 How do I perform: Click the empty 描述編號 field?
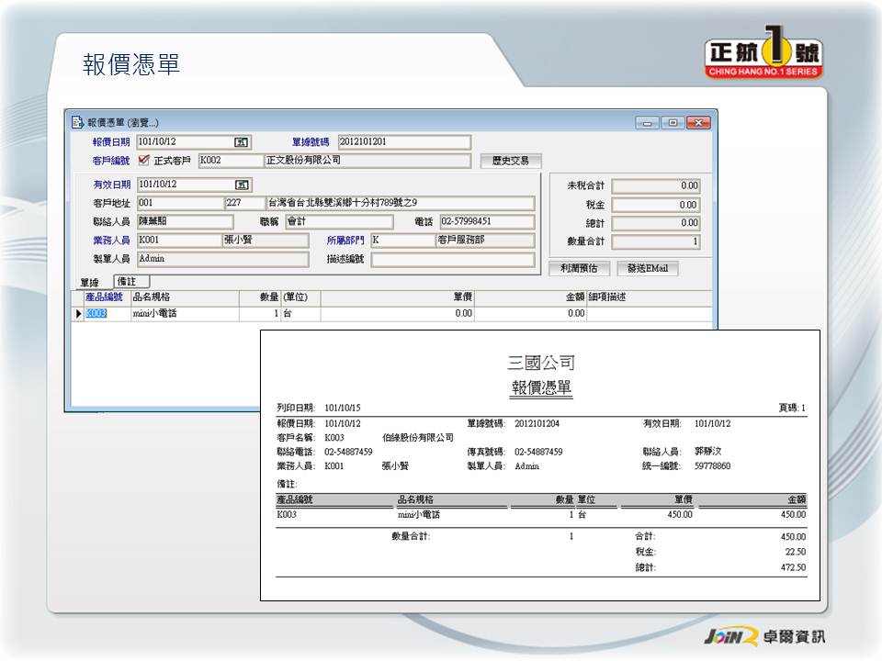tap(452, 260)
